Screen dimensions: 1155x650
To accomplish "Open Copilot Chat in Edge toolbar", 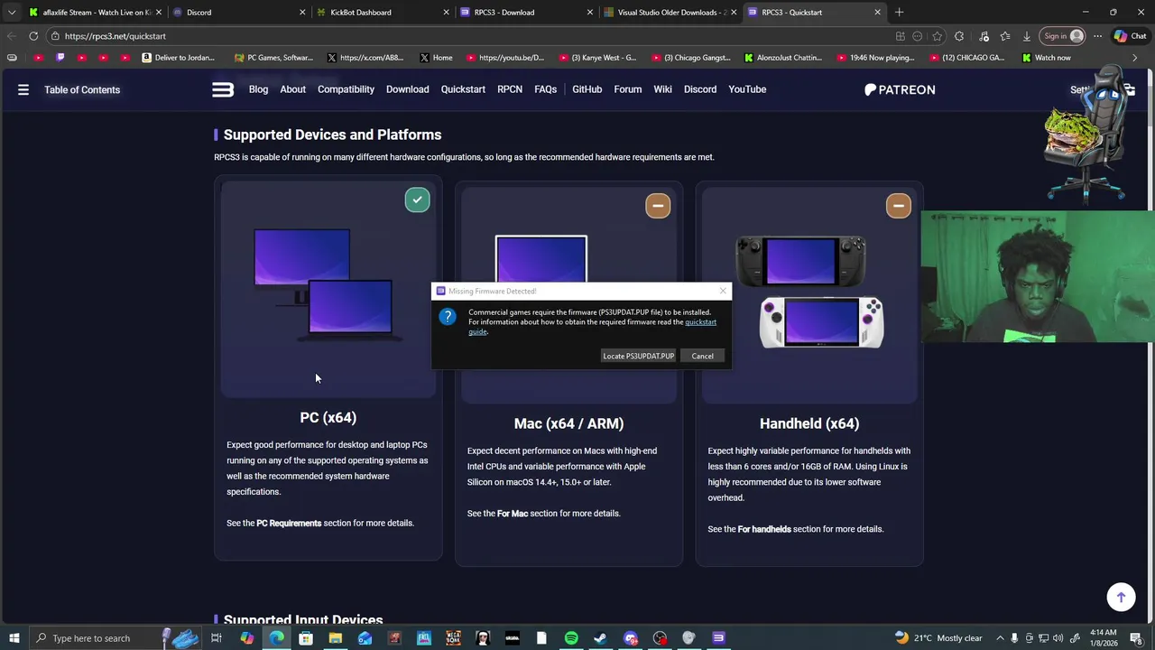I will click(1129, 36).
